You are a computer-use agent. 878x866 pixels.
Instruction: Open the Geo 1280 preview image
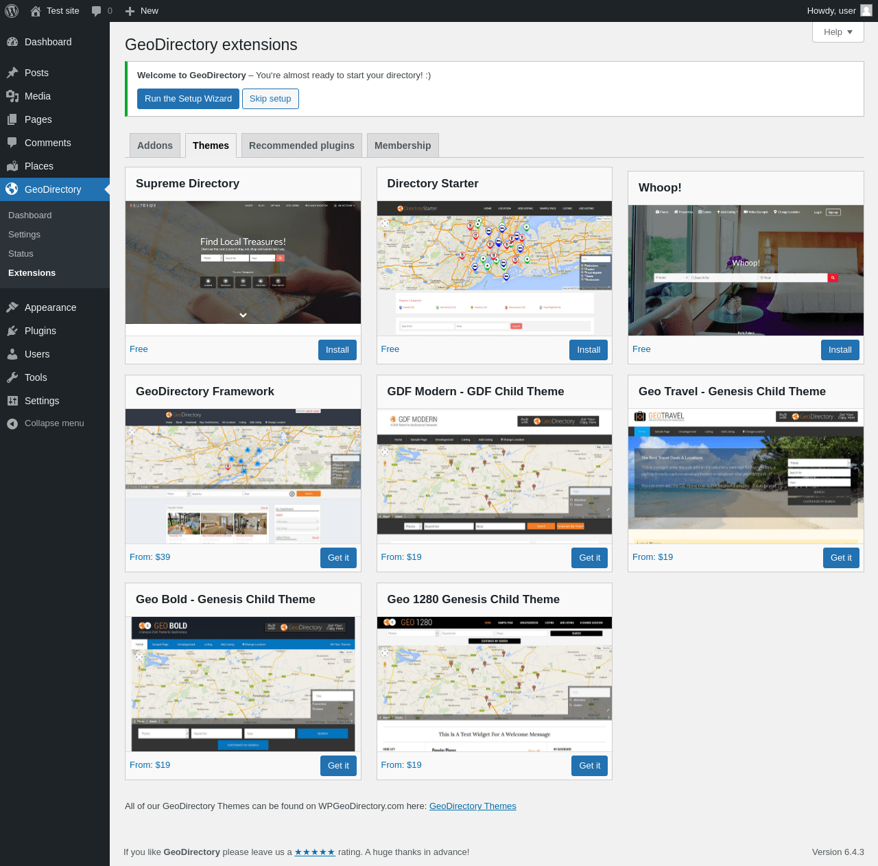(x=495, y=684)
